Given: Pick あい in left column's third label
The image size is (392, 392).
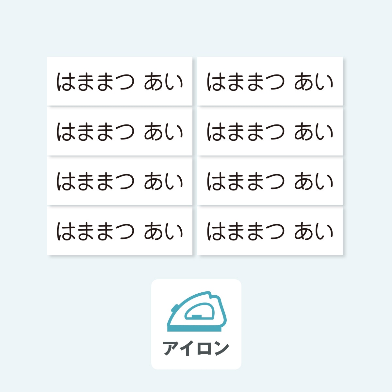Looking at the screenshot, I should coord(163,181).
